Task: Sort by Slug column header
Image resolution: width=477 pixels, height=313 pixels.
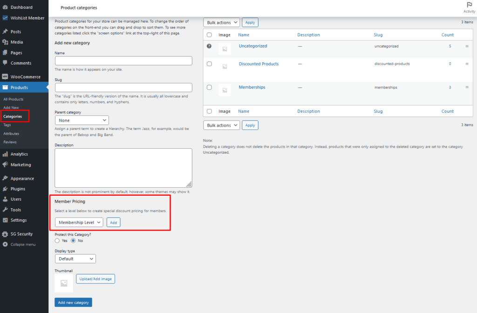Action: click(378, 34)
